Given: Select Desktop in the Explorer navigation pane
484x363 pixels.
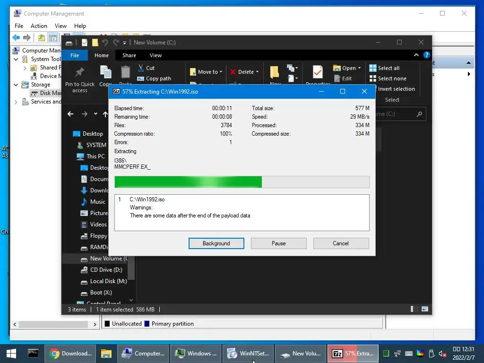Looking at the screenshot, I should [87, 134].
